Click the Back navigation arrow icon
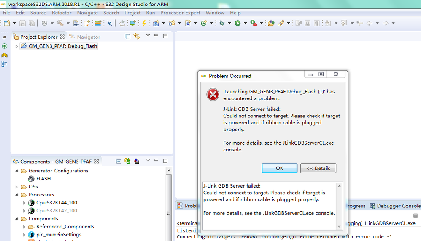 coord(370,23)
